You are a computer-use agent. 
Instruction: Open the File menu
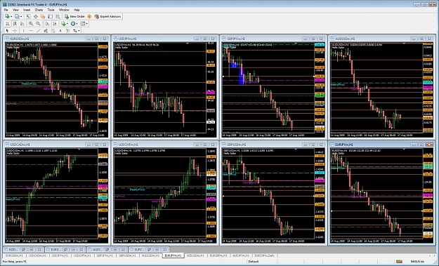point(6,10)
